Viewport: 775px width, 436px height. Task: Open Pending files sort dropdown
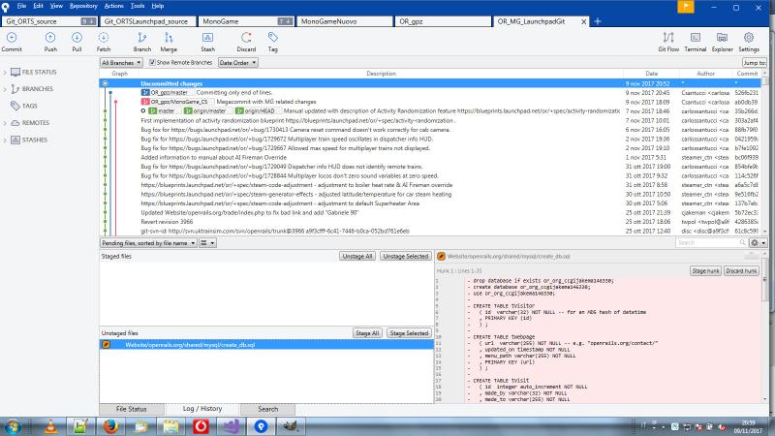pos(149,243)
